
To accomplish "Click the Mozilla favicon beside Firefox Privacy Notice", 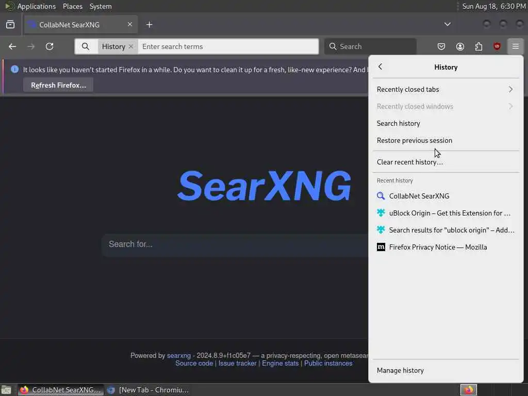I will click(x=381, y=247).
